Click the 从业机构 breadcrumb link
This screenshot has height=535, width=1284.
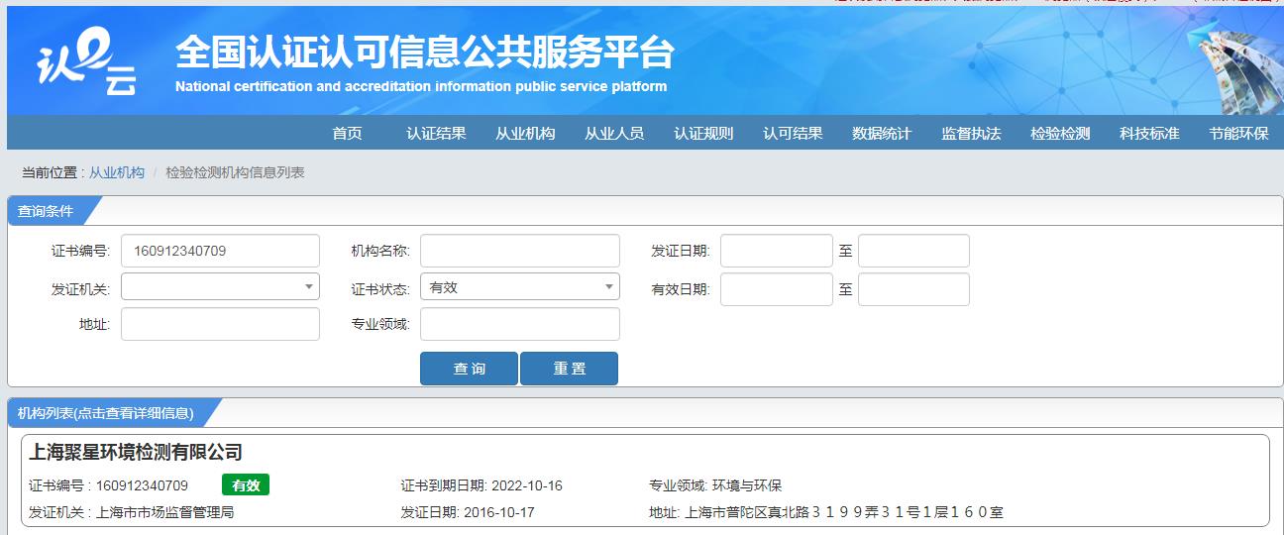pos(117,172)
